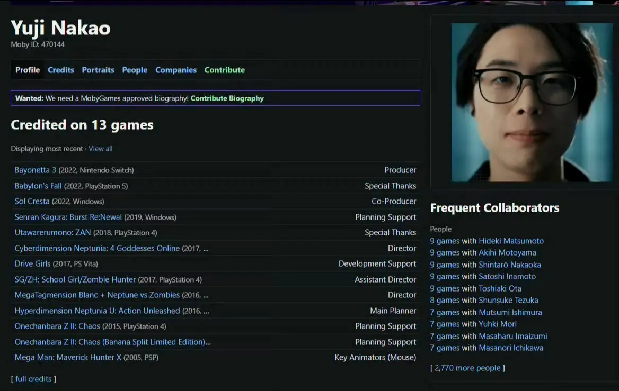This screenshot has height=391, width=619.
Task: Open 7 games with Mutsumi Ishimura
Action: (x=486, y=313)
